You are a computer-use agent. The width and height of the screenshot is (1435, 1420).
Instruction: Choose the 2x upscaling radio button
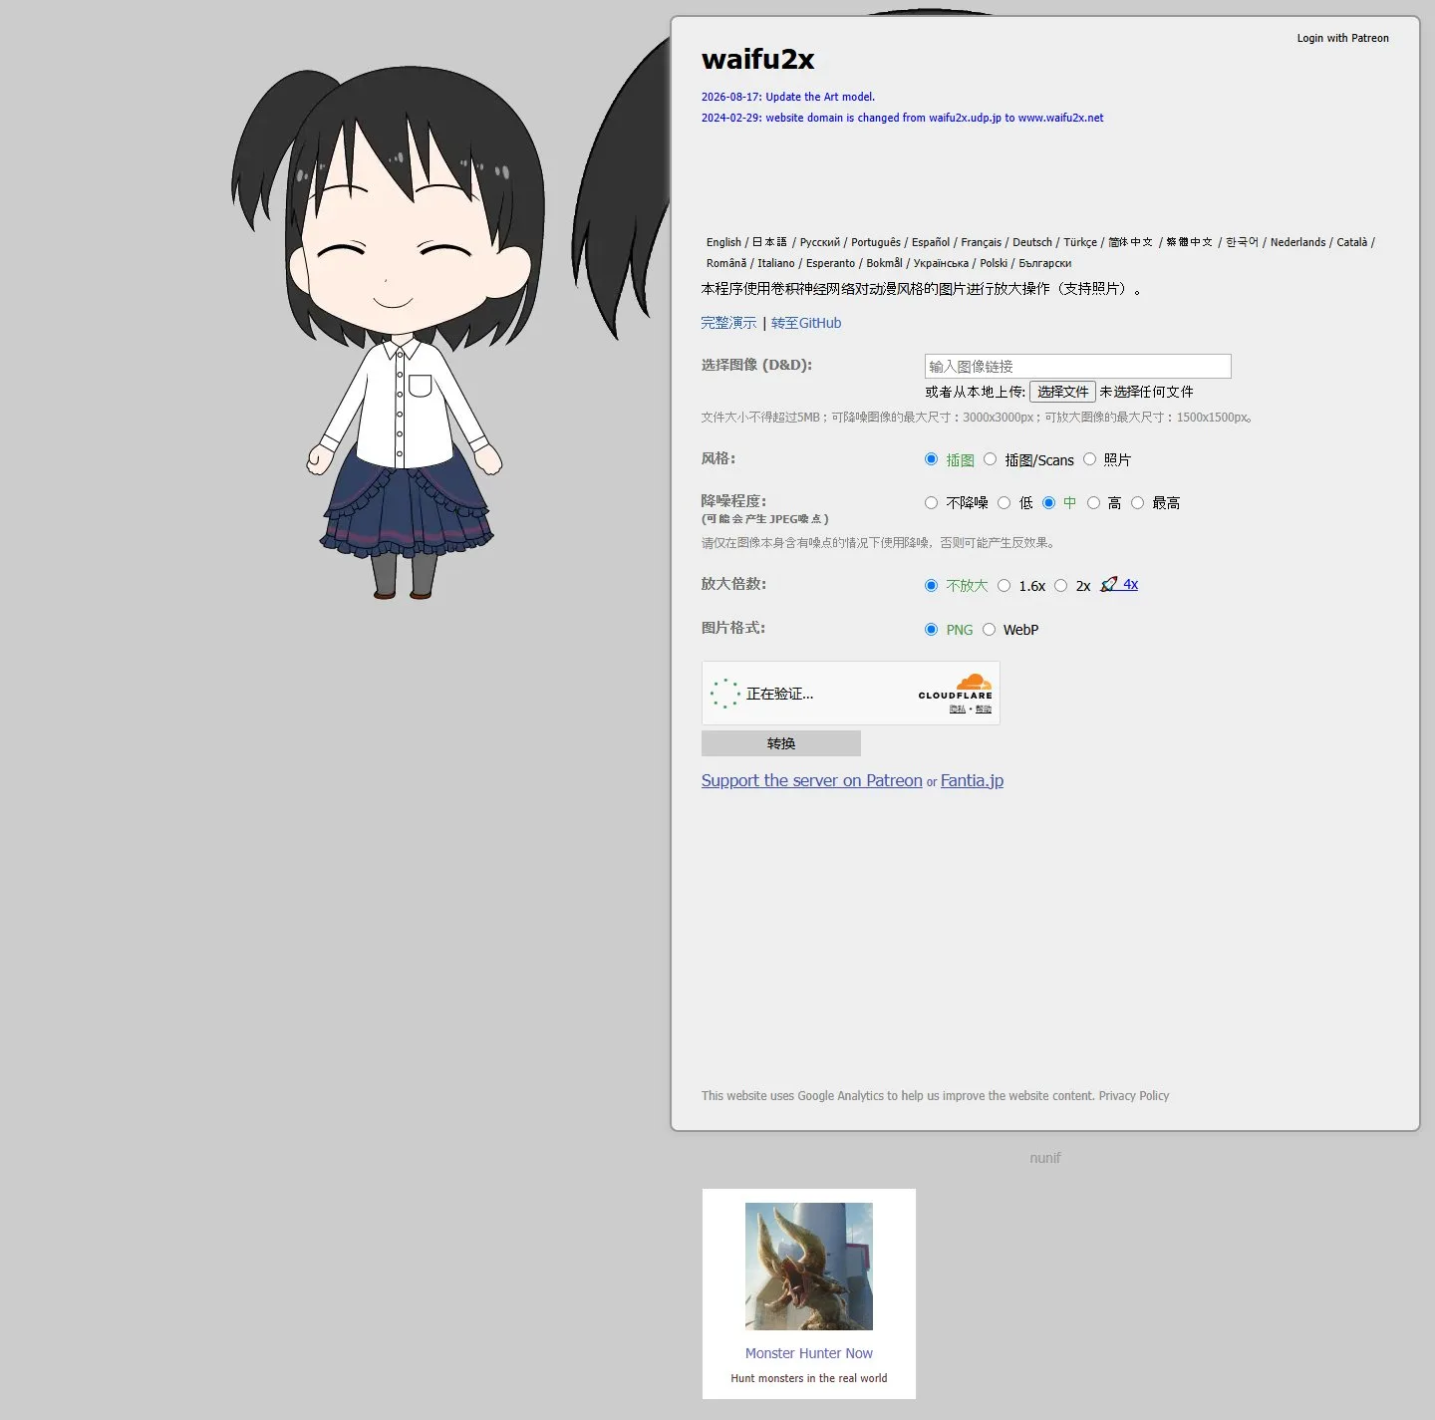[1060, 586]
